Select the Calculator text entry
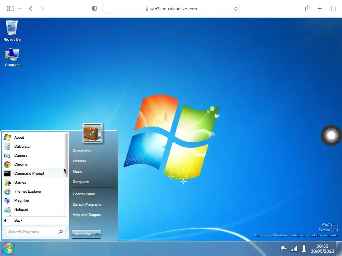Screen dimensions: 342x256 22,147
